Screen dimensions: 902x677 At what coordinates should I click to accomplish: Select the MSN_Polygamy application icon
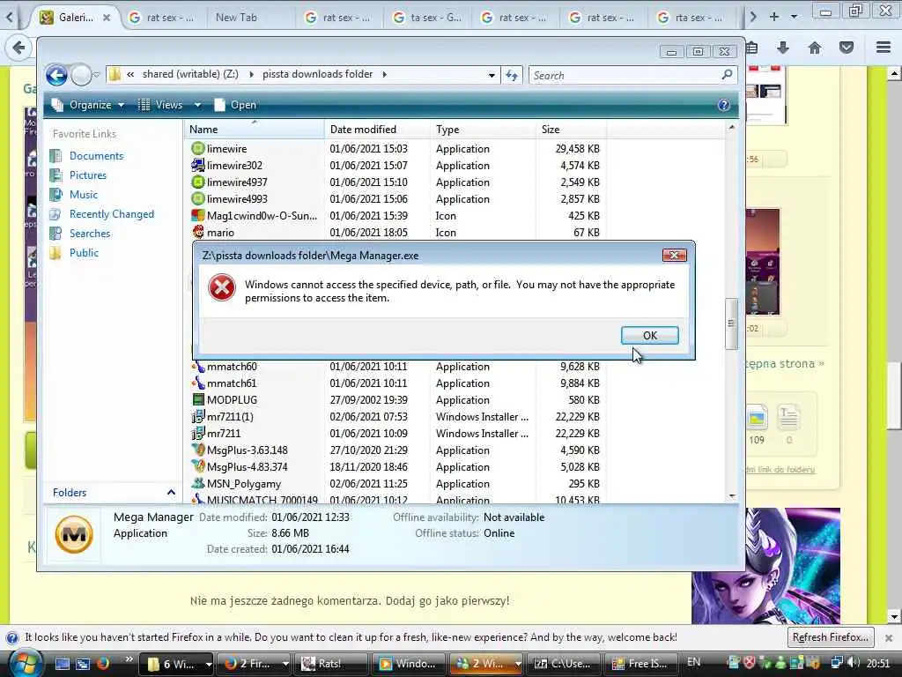tap(198, 484)
